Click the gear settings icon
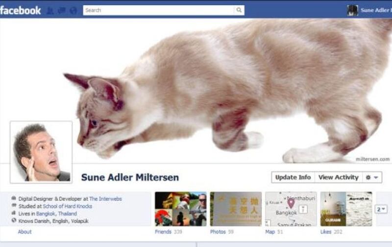Screen dimensions: 392x247 click(368, 177)
